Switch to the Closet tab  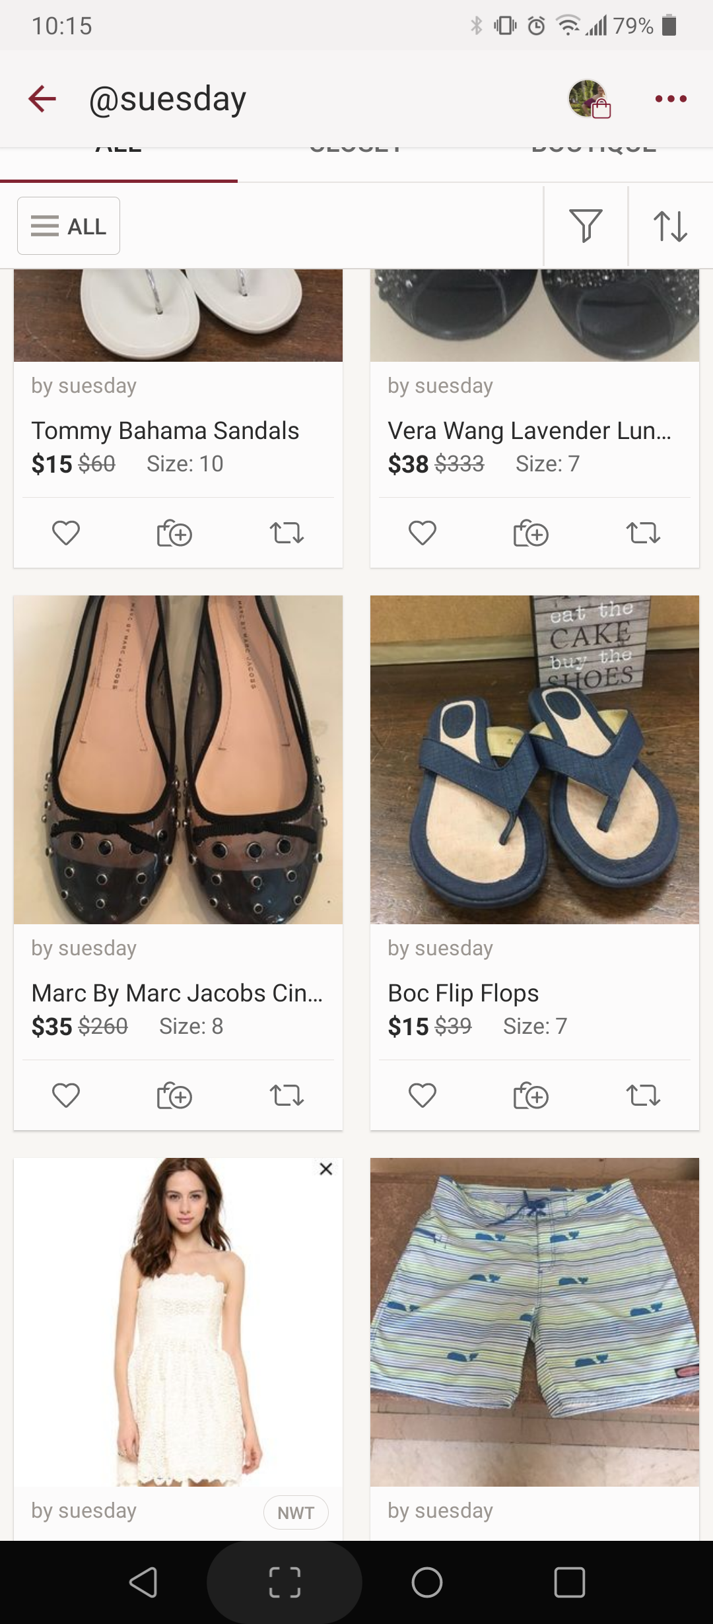click(356, 153)
